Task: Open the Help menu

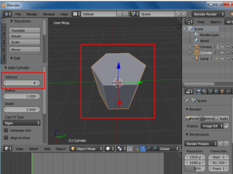Action: point(64,14)
